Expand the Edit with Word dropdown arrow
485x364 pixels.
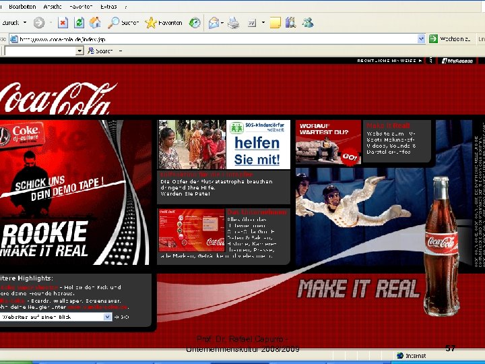(x=263, y=23)
